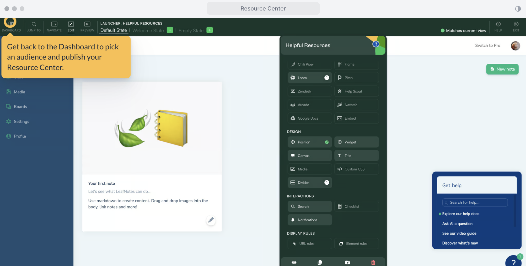Screen dimensions: 526x266
Task: Add an Embed block
Action: pyautogui.click(x=356, y=118)
